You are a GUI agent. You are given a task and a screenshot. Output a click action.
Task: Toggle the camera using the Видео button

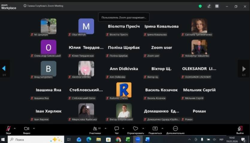26,129
